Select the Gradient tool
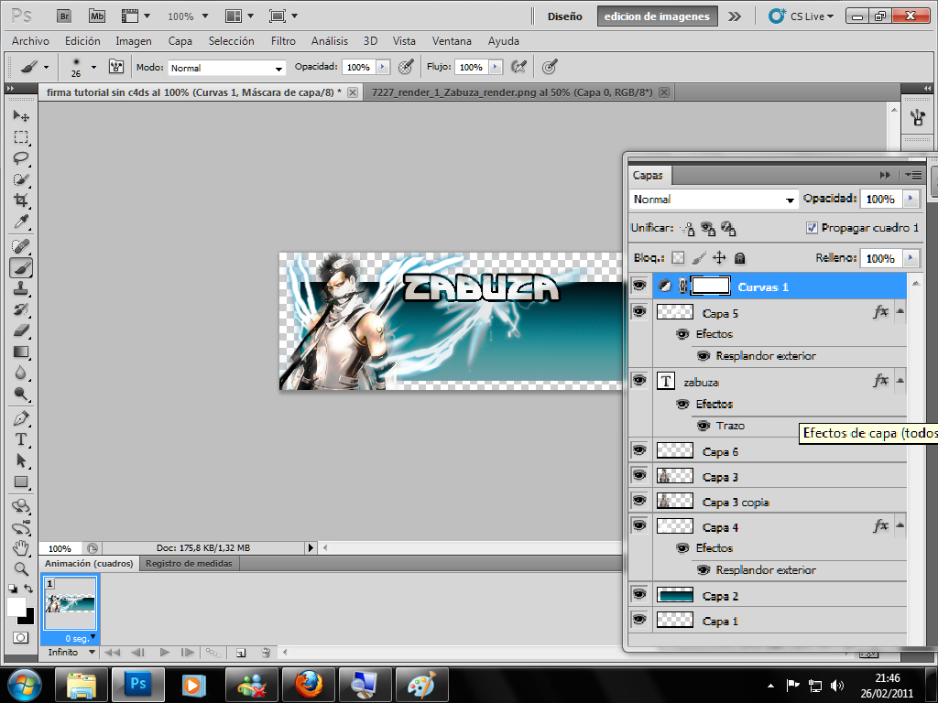Image resolution: width=938 pixels, height=703 pixels. point(21,351)
